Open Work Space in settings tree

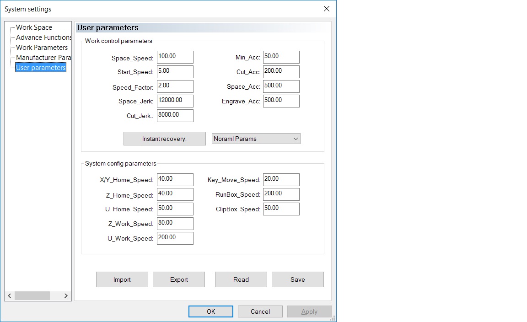click(x=34, y=27)
